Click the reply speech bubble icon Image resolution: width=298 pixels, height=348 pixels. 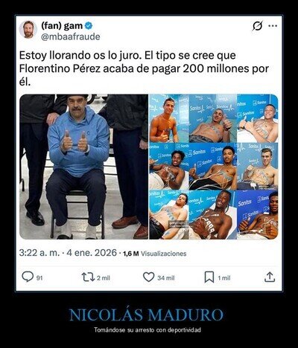(x=28, y=277)
